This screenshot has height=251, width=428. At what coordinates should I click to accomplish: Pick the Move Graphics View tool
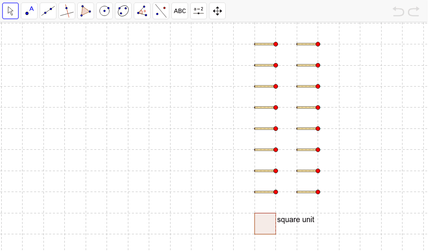click(217, 11)
